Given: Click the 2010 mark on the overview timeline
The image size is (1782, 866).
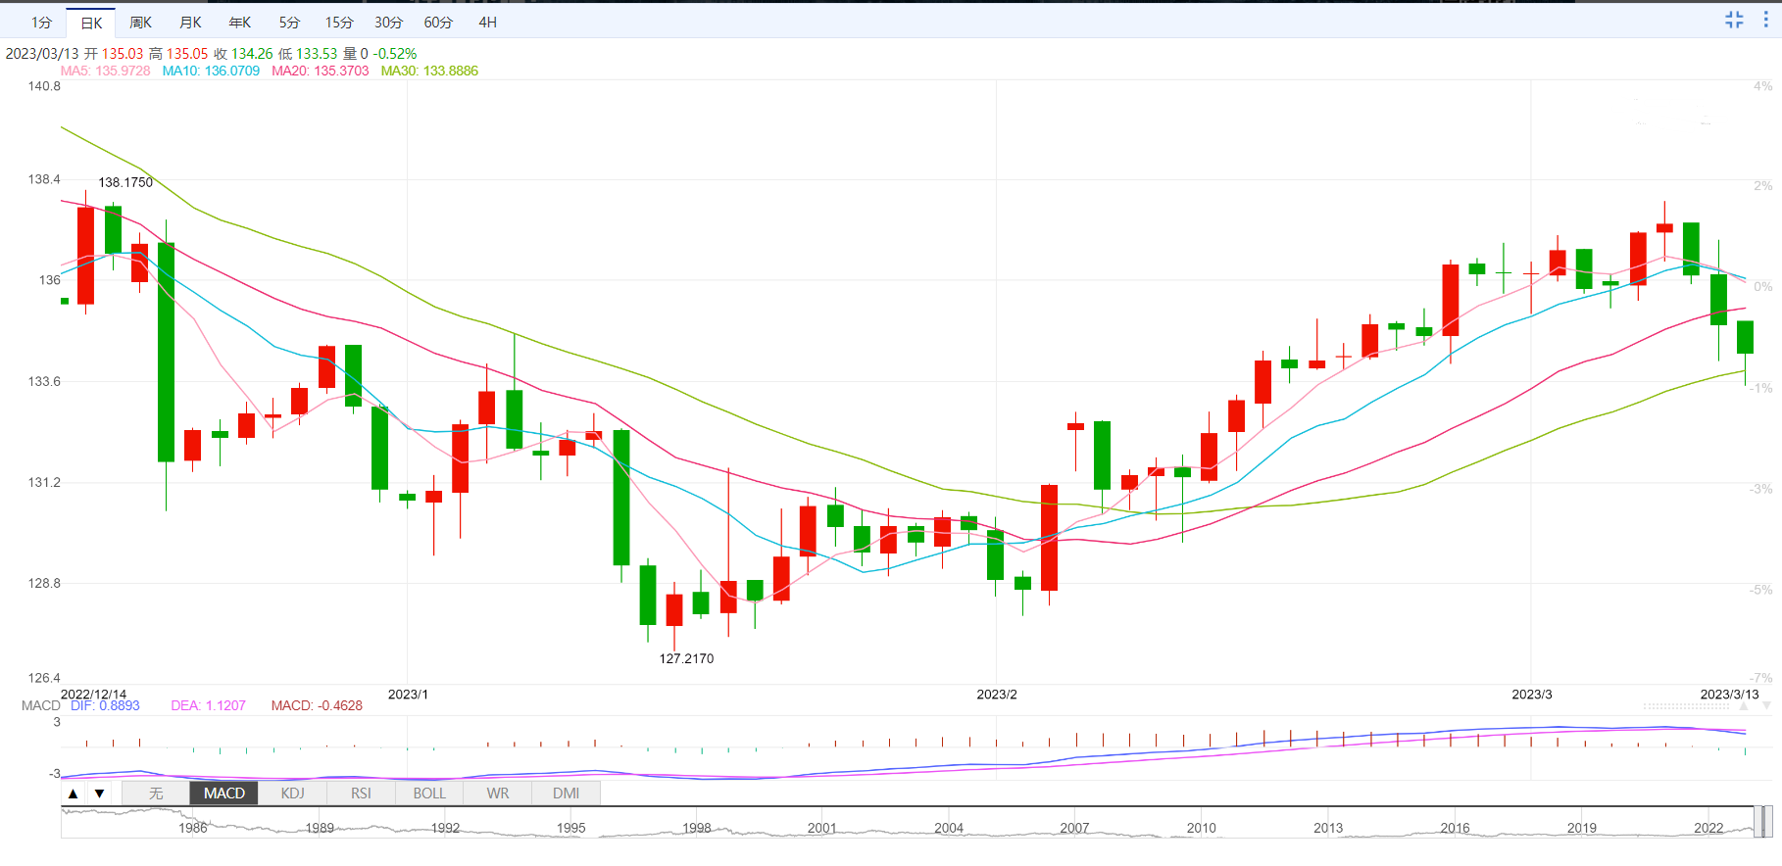Looking at the screenshot, I should 1202,828.
